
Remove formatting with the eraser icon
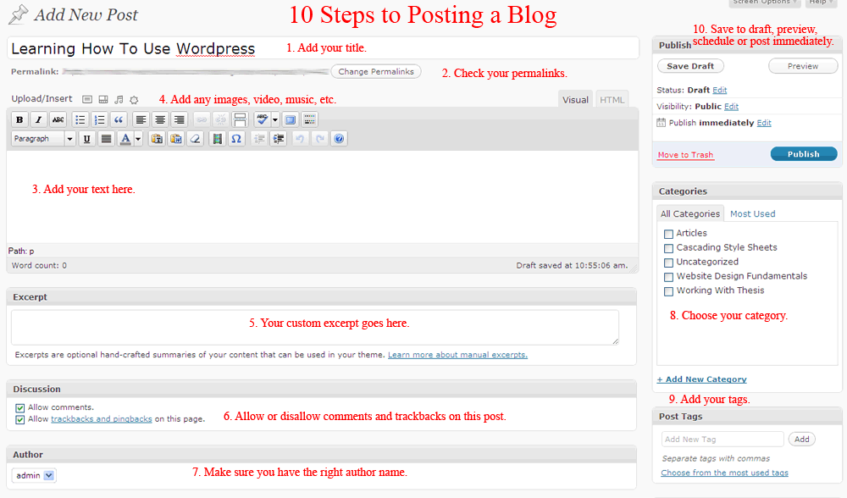195,139
